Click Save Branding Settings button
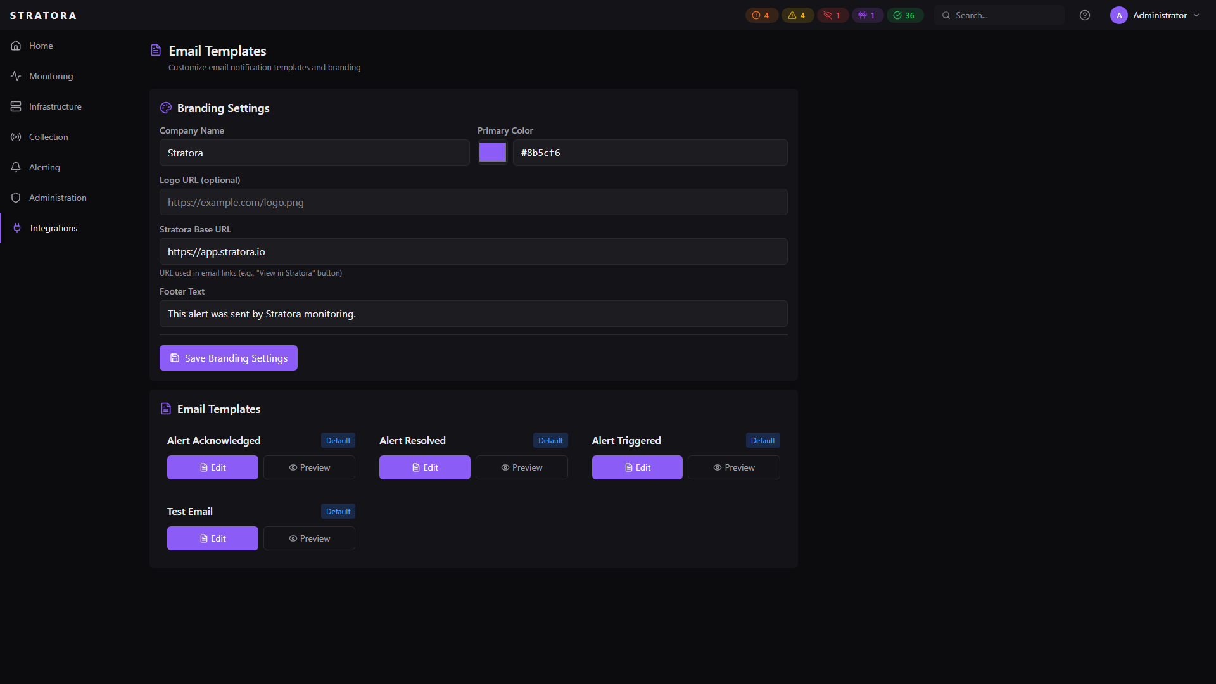 229,358
